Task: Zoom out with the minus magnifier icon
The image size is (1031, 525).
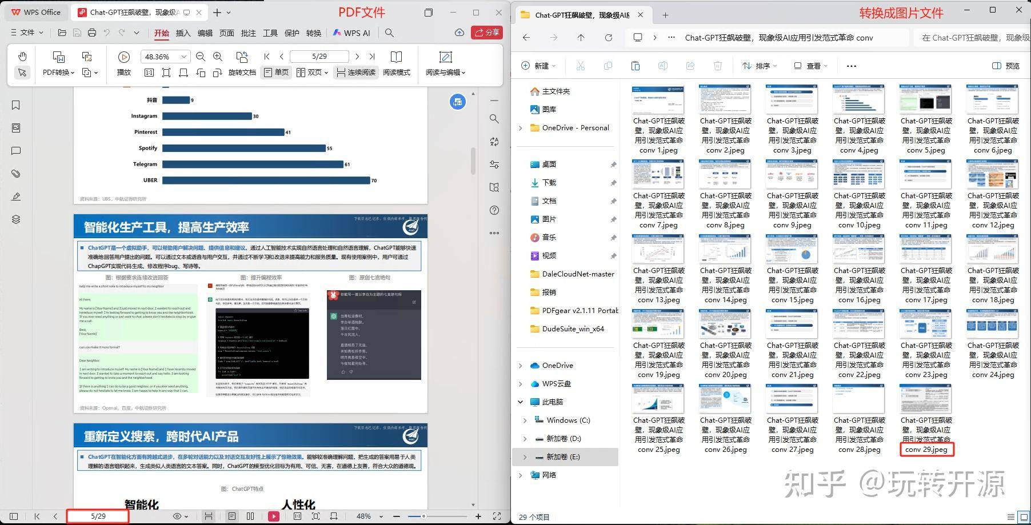Action: [200, 57]
